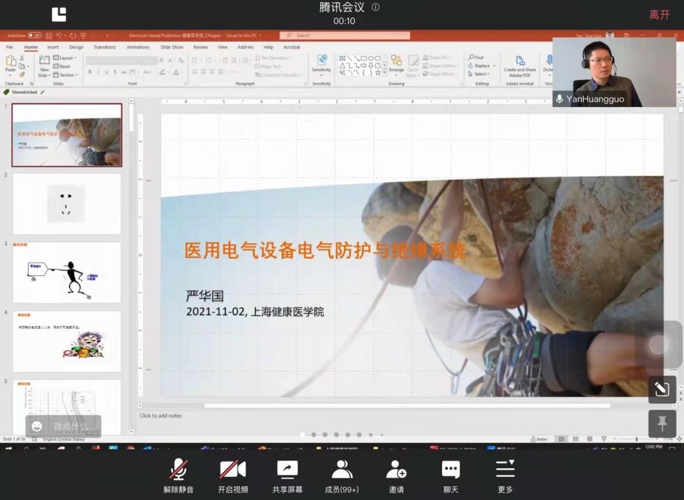Open the Slide Show ribbon tab

point(172,47)
